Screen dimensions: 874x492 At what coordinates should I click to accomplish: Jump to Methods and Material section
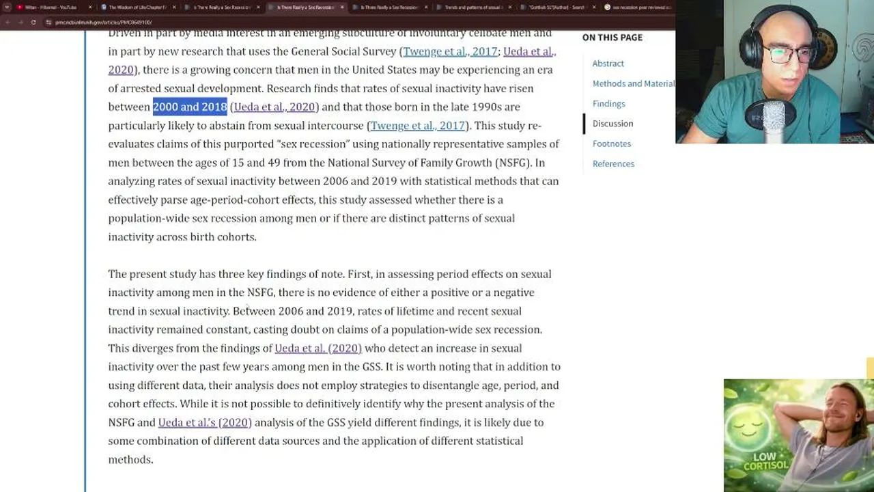[x=634, y=83]
